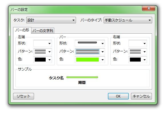Image resolution: width=165 pixels, height=114 pixels.
Task: Select the black 右端 色 color swatch
Action: (x=135, y=60)
